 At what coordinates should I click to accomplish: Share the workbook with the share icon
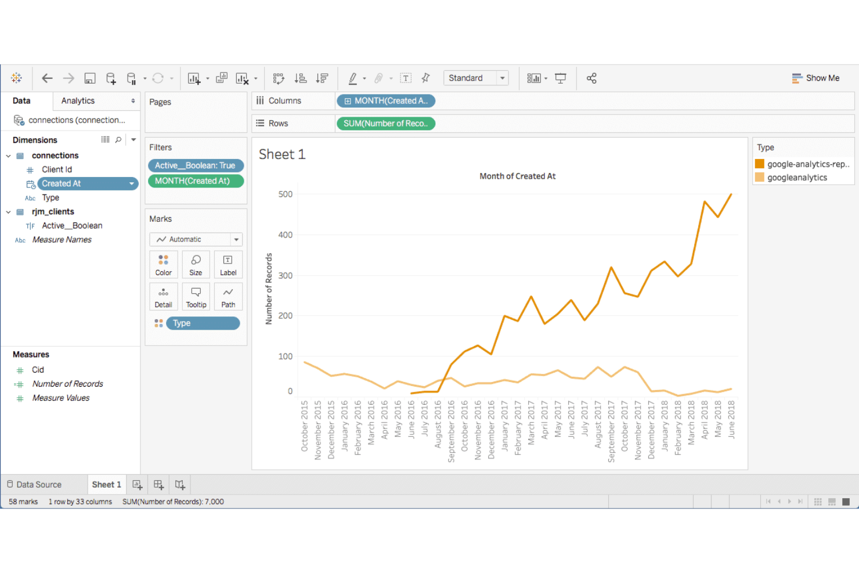pyautogui.click(x=591, y=78)
